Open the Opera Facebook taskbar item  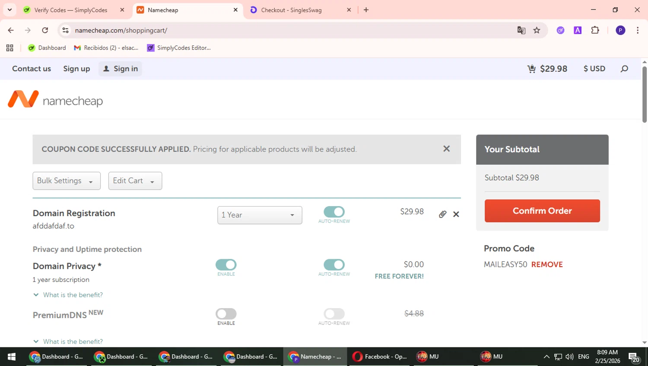380,356
